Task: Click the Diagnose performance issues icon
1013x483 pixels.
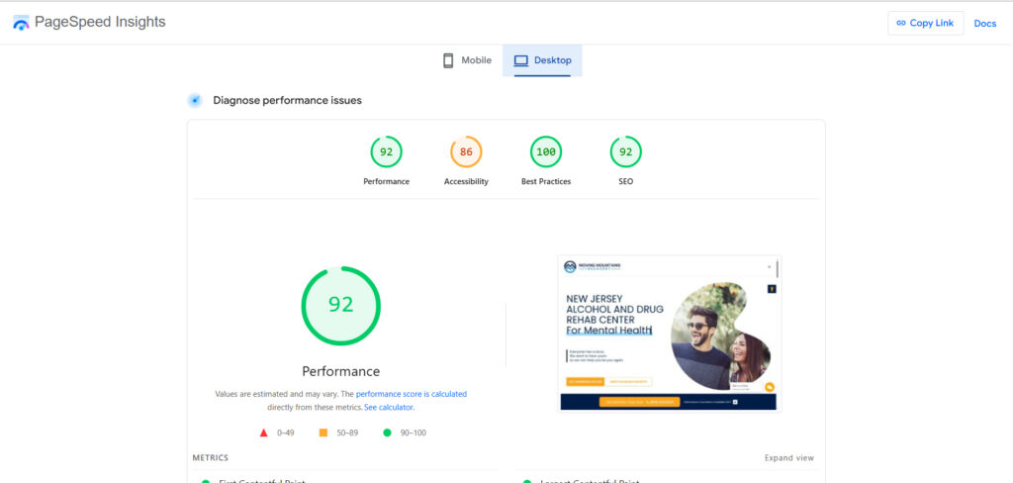Action: click(x=195, y=100)
